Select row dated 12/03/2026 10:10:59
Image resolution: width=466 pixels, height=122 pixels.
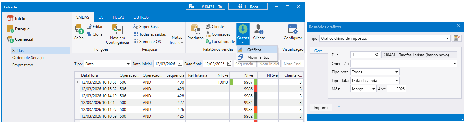[x=189, y=116]
